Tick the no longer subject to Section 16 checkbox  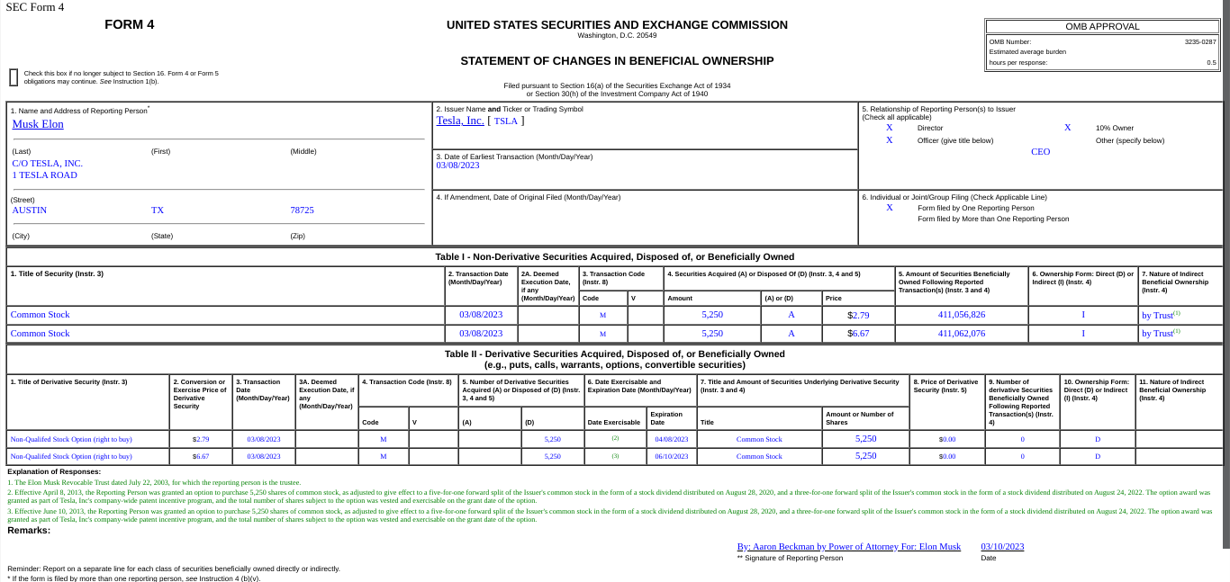click(14, 77)
